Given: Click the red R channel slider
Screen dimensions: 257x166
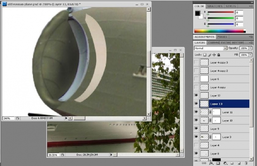Looking at the screenshot, I should (221, 12).
